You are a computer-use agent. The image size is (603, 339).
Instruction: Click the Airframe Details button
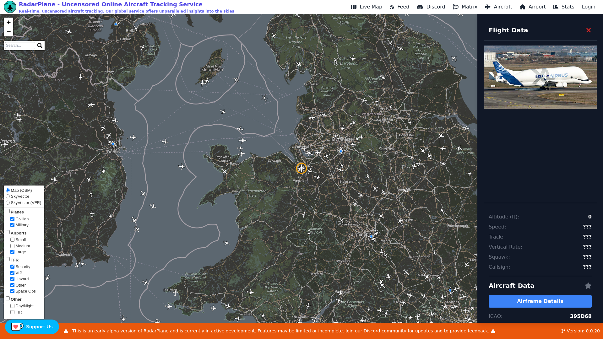[540, 301]
